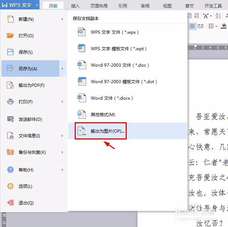Switch to the 插入 ribbon tab
228x227 pixels.
75,6
